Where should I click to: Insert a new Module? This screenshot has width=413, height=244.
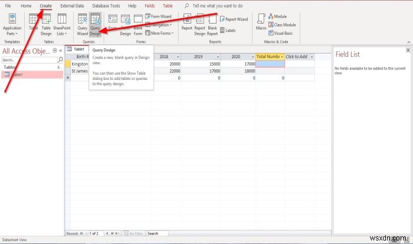[278, 16]
